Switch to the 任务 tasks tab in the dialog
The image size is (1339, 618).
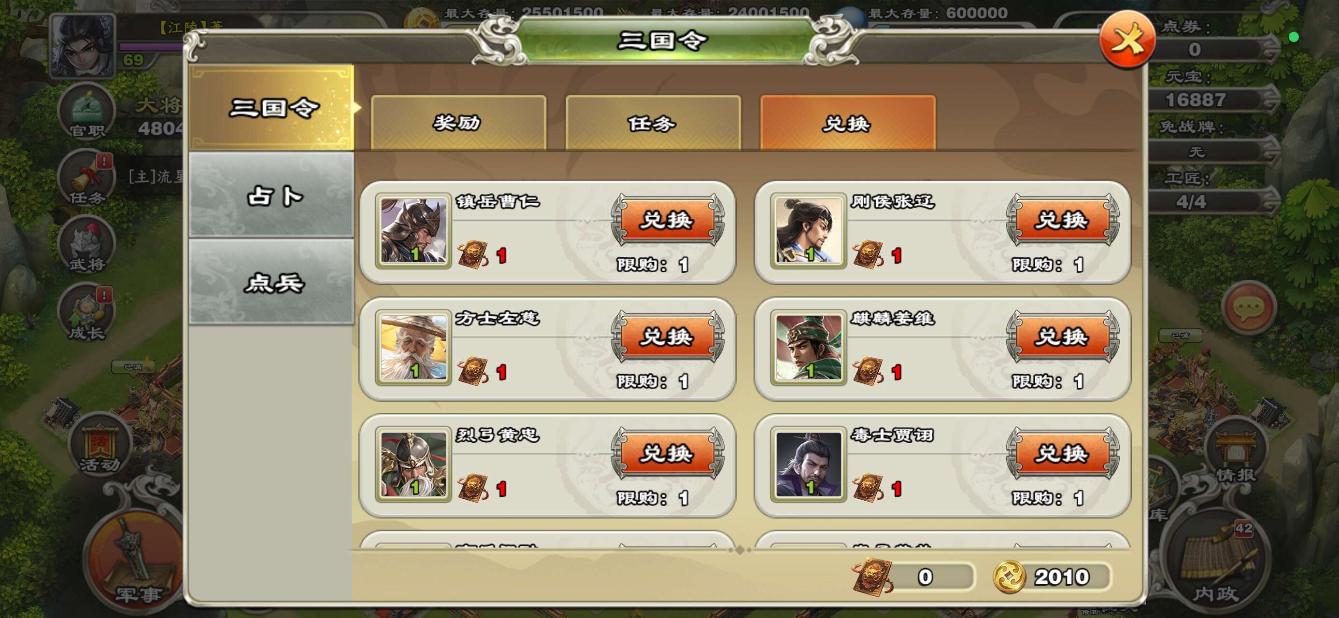pos(653,123)
